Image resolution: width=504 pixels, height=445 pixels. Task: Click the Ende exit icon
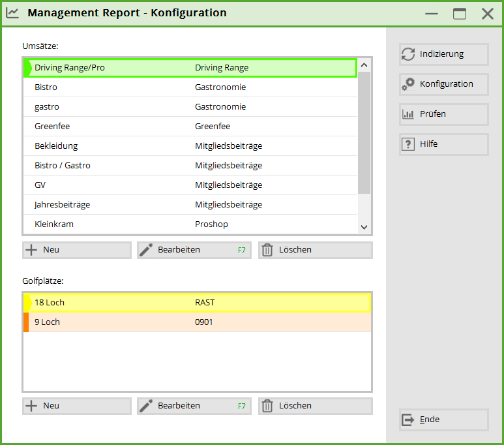(x=408, y=420)
